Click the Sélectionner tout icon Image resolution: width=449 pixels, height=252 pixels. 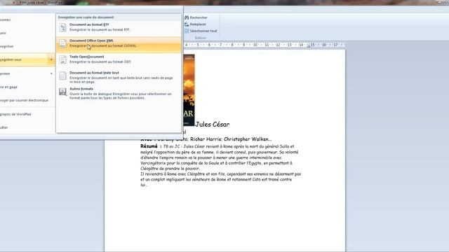187,31
